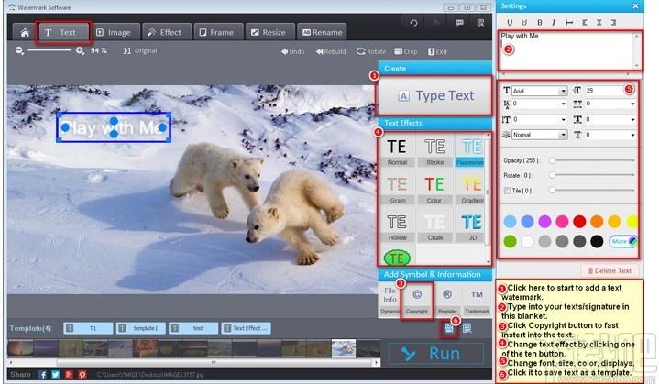Image resolution: width=659 pixels, height=384 pixels.
Task: Click the Undo button
Action: pos(293,51)
